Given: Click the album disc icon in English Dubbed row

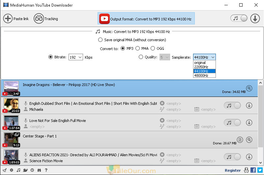Looking at the screenshot, I should point(162,103).
